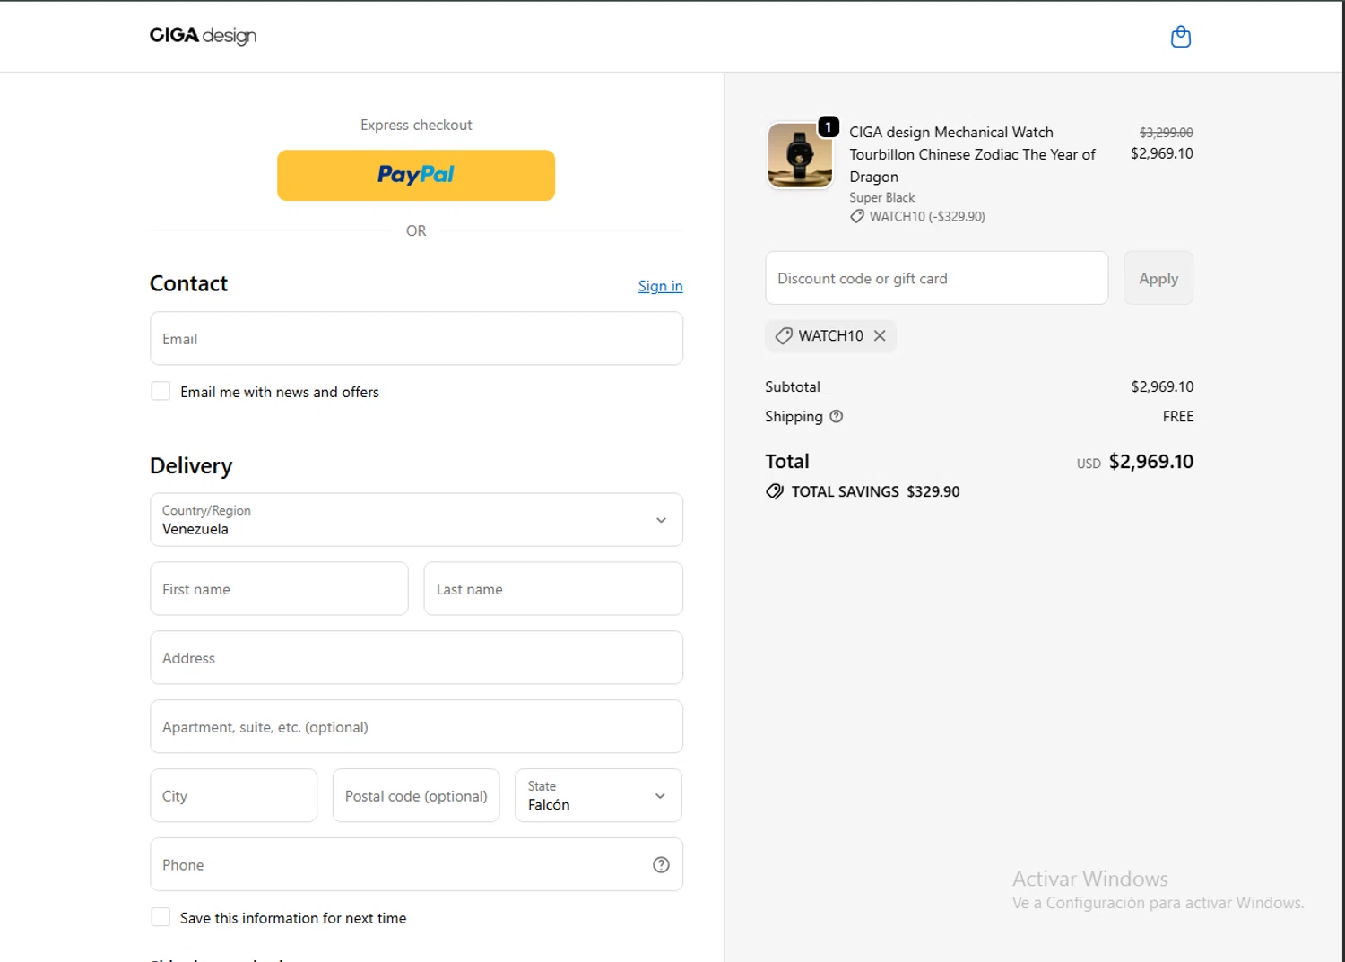Check save this information for next time
Screen dimensions: 1345x962
click(x=161, y=917)
